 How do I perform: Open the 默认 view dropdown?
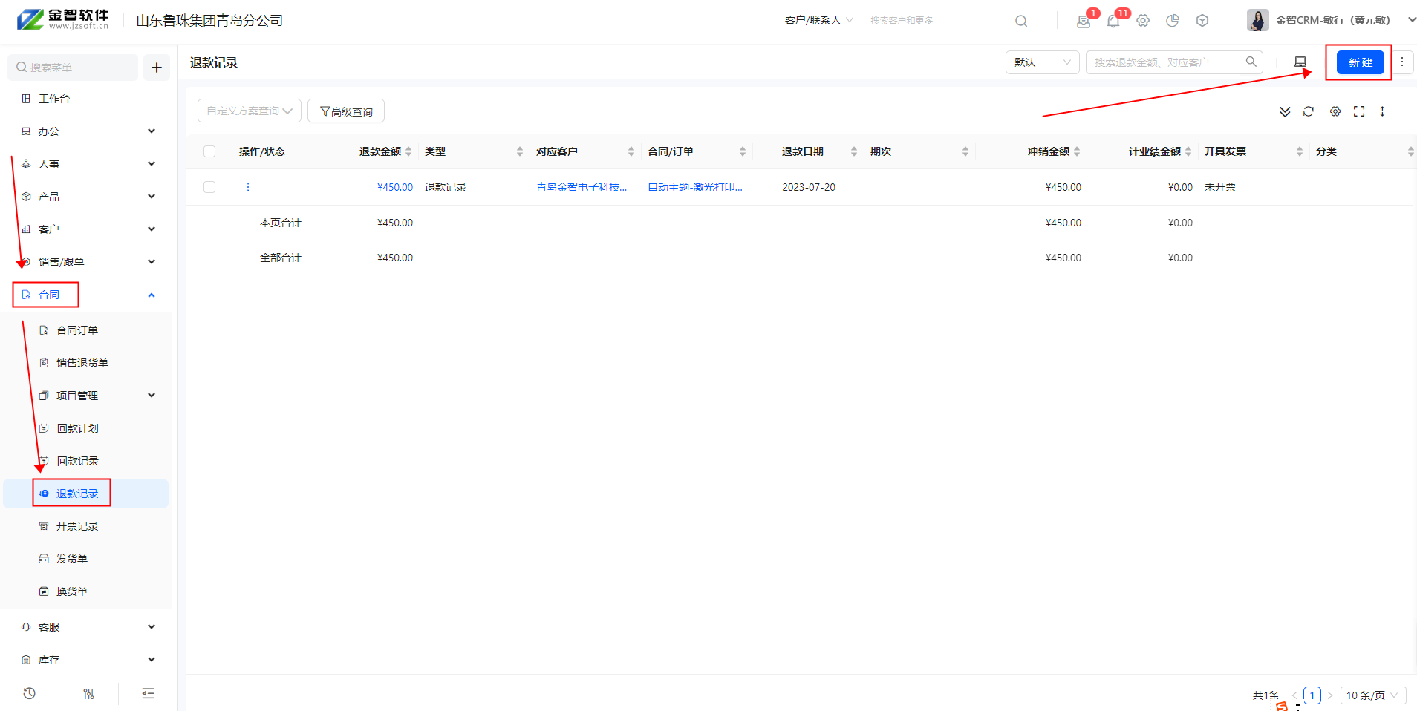click(1042, 62)
